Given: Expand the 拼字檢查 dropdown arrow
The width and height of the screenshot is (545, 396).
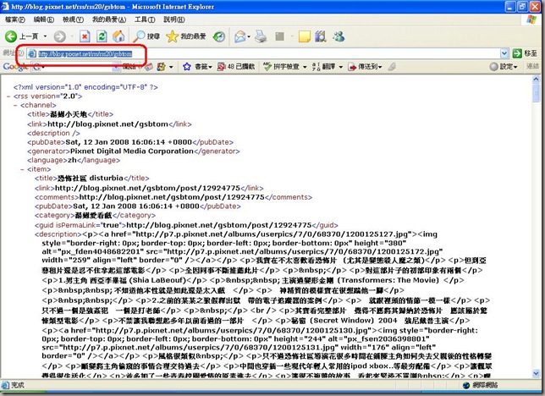Looking at the screenshot, I should click(x=305, y=66).
